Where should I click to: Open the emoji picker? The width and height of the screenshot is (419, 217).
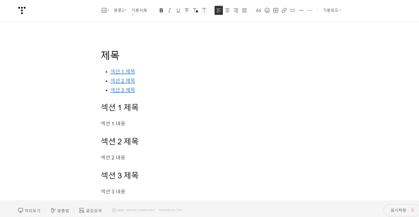(x=267, y=10)
